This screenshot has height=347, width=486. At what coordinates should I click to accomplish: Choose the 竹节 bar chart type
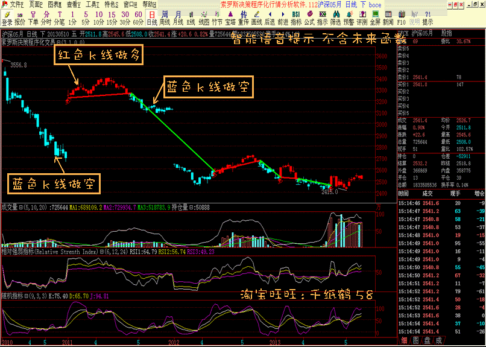(x=217, y=18)
